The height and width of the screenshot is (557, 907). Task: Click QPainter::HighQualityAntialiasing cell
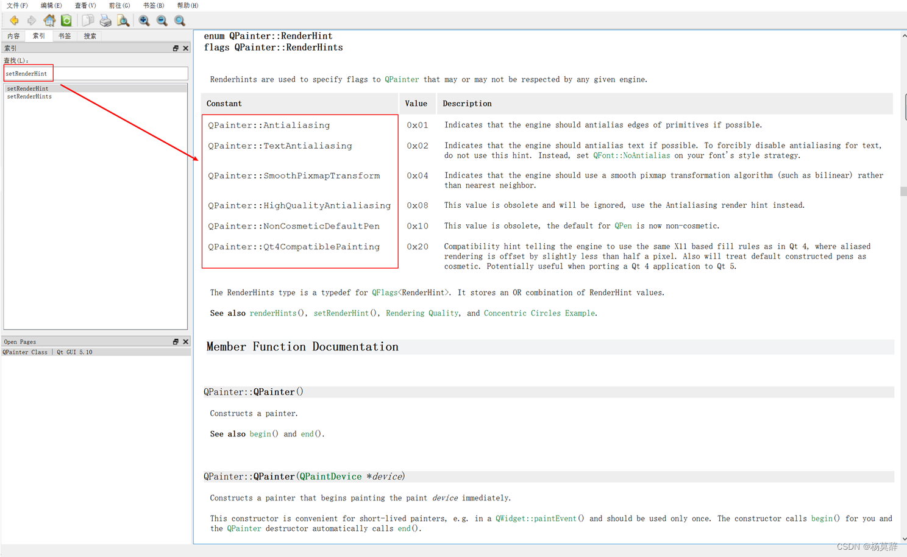click(299, 205)
